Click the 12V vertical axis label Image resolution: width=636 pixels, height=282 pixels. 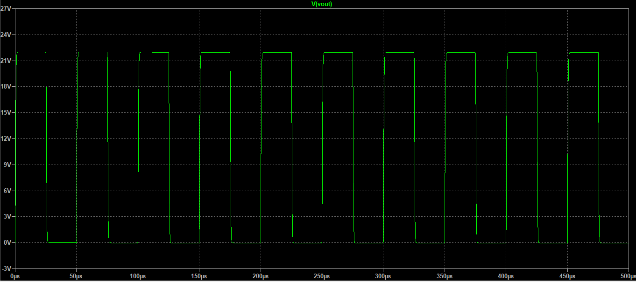click(x=6, y=139)
